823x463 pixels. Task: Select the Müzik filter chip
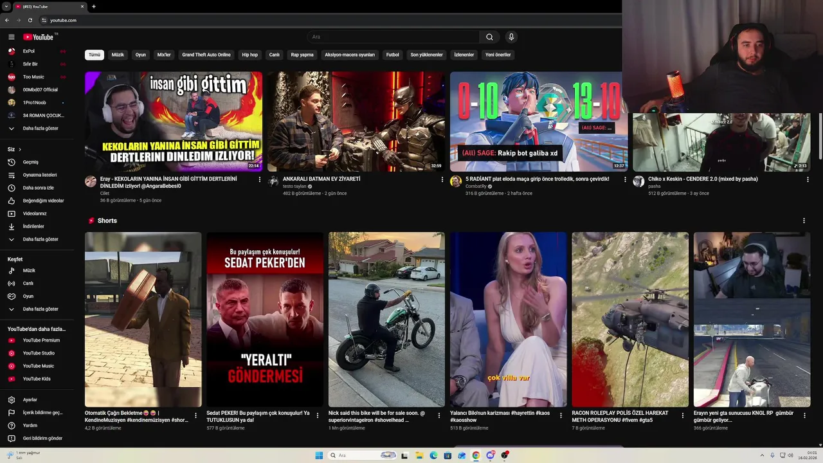(118, 55)
